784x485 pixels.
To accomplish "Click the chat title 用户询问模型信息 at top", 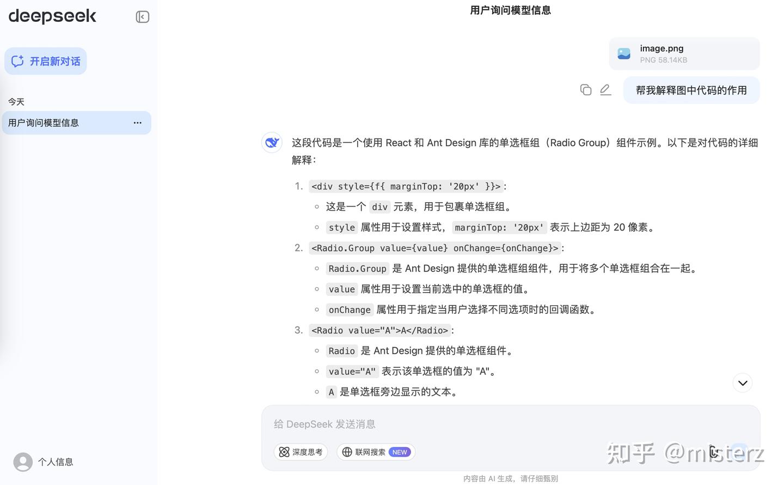I will 511,10.
